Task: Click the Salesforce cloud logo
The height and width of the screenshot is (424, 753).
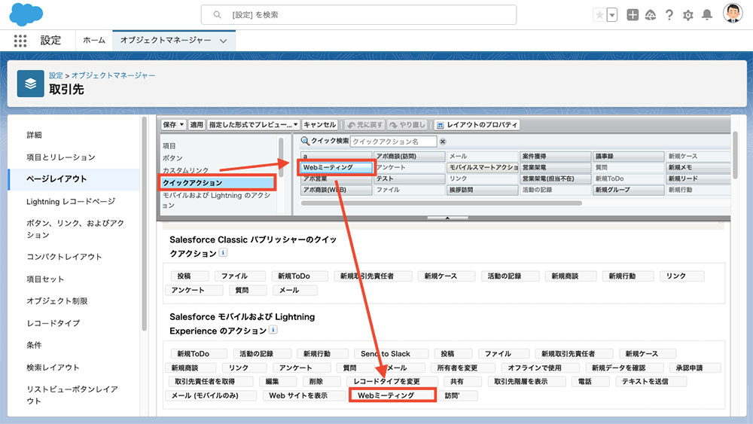Action: point(26,14)
